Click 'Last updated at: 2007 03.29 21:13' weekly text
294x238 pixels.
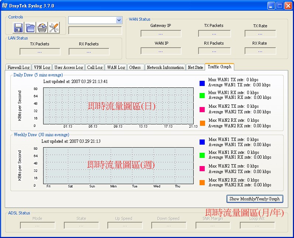(x=71, y=141)
